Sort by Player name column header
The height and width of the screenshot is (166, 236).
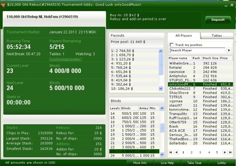coord(180,58)
